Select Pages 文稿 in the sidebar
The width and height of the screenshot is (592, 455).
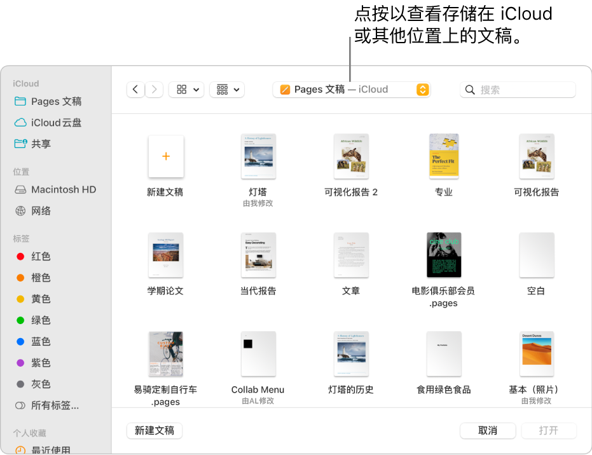pyautogui.click(x=48, y=102)
